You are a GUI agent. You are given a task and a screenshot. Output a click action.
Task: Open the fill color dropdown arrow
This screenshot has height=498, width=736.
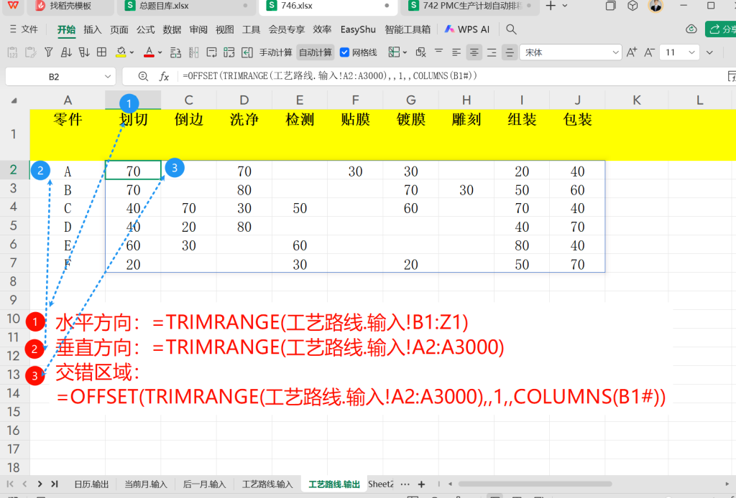[x=132, y=52]
